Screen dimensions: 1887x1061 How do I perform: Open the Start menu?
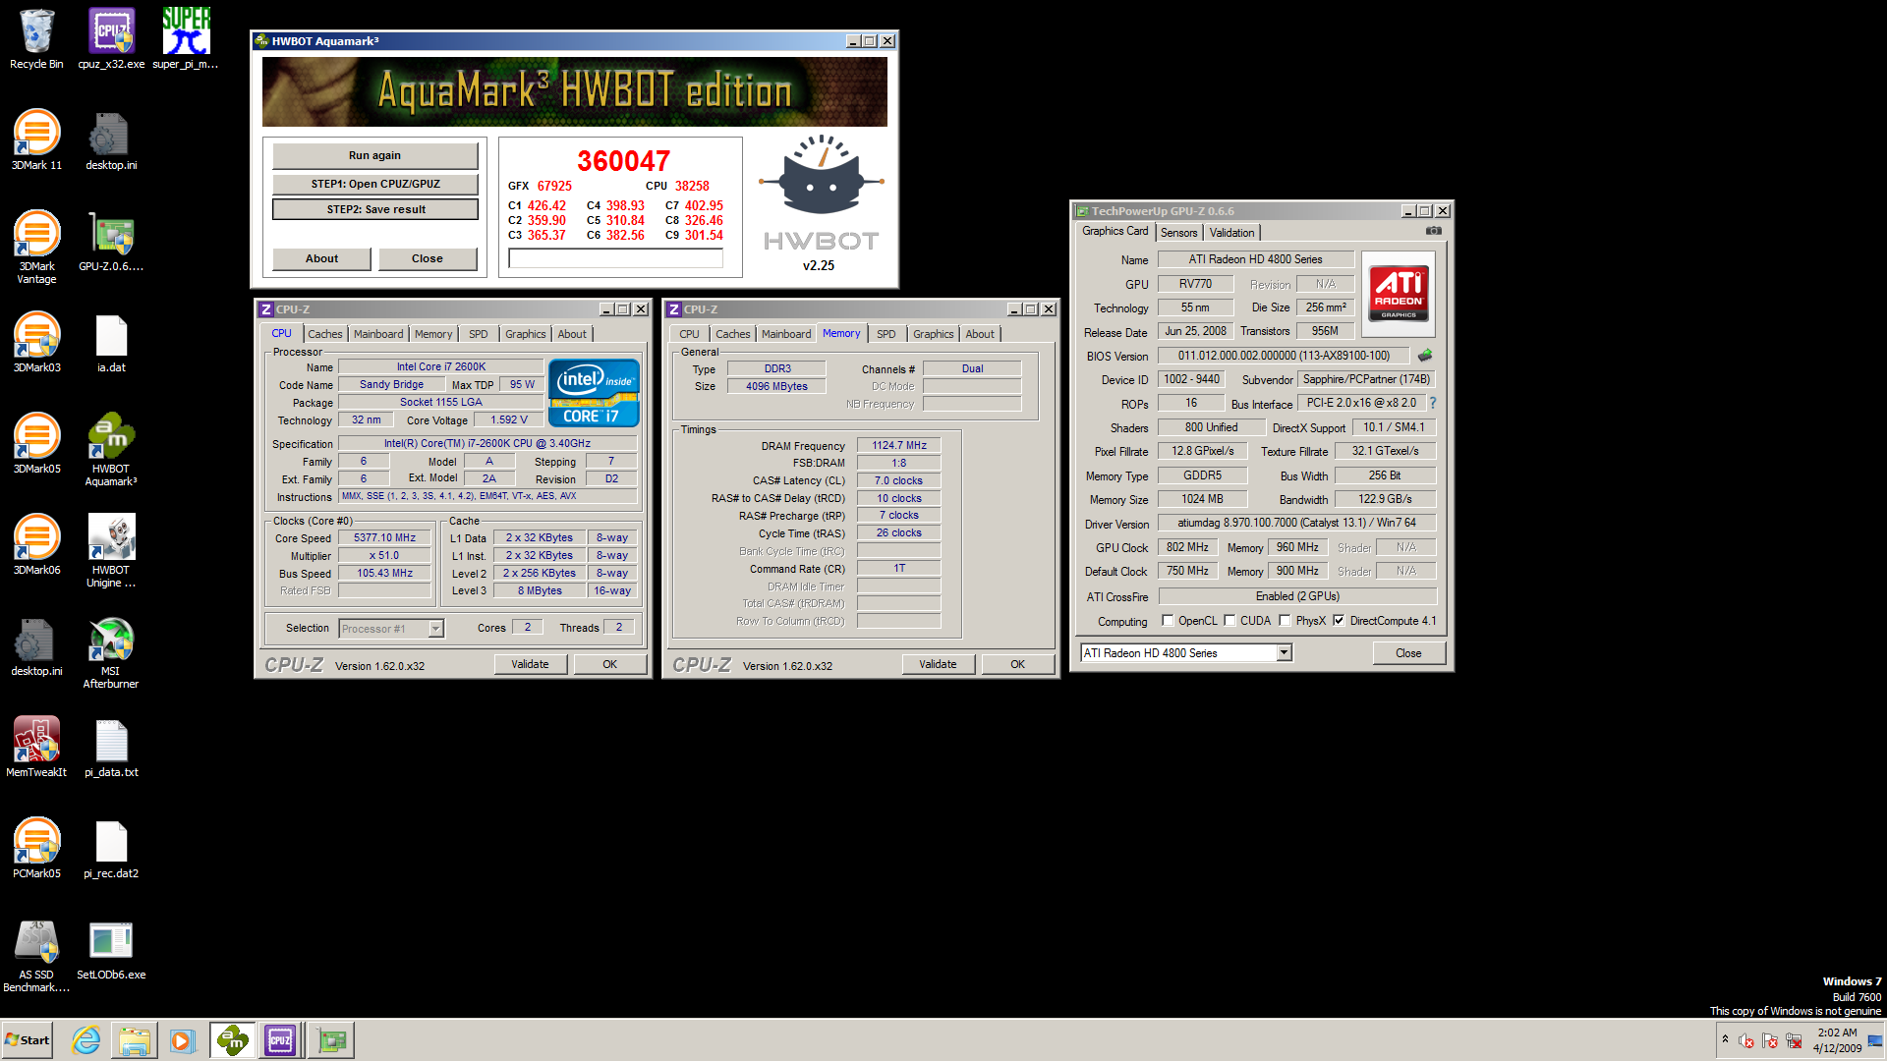click(28, 1040)
